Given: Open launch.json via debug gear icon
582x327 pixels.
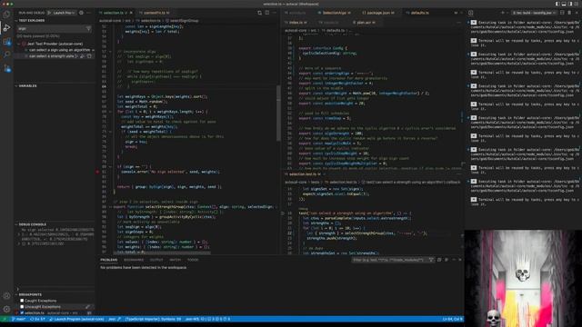Looking at the screenshot, I should point(81,13).
